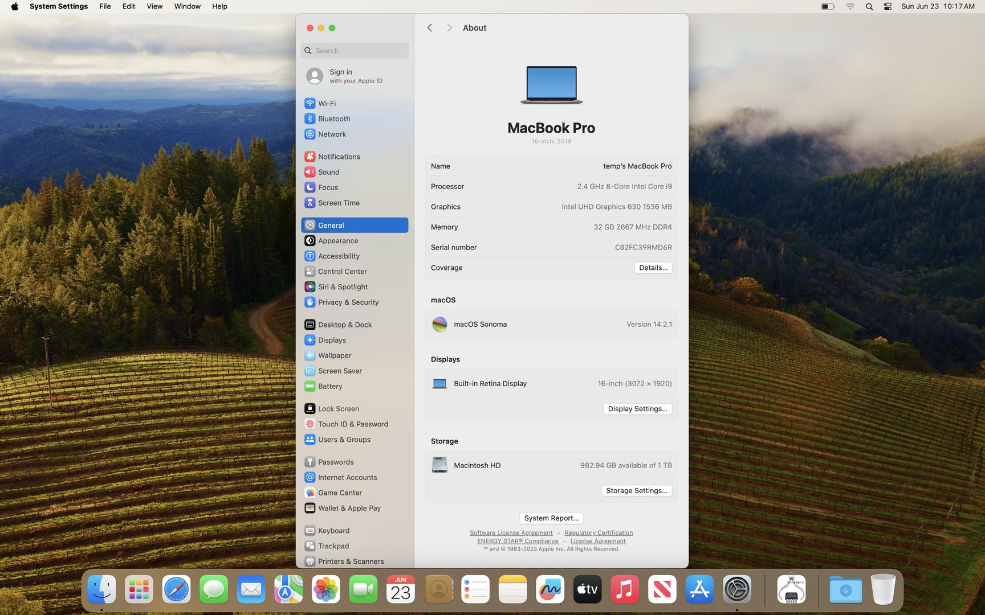Open Control Center from menu bar
Screen dimensions: 985x615
888,7
